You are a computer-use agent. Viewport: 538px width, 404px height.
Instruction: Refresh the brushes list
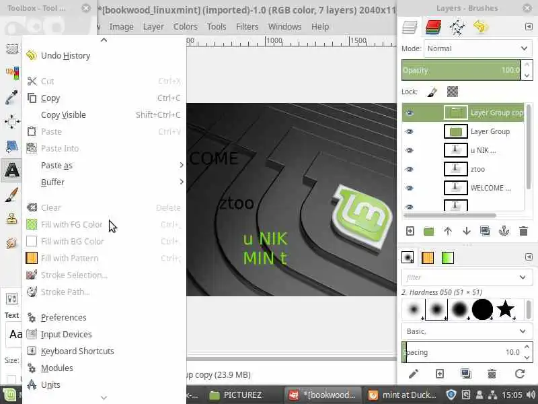(x=520, y=374)
